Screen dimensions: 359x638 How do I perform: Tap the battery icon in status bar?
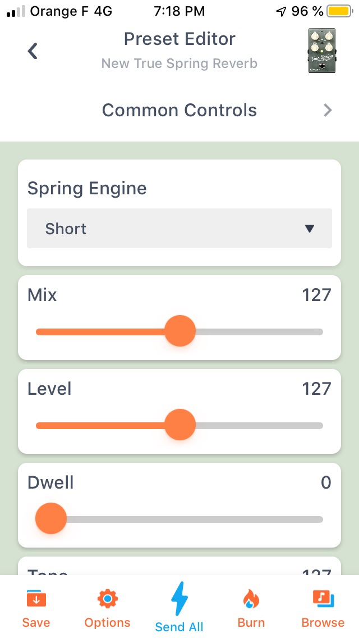[339, 11]
